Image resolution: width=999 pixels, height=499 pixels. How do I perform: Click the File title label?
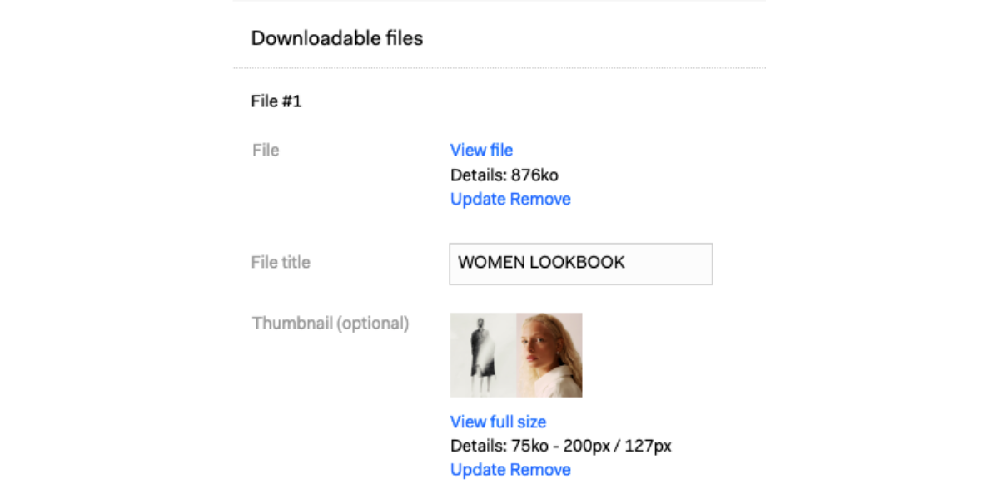(281, 262)
